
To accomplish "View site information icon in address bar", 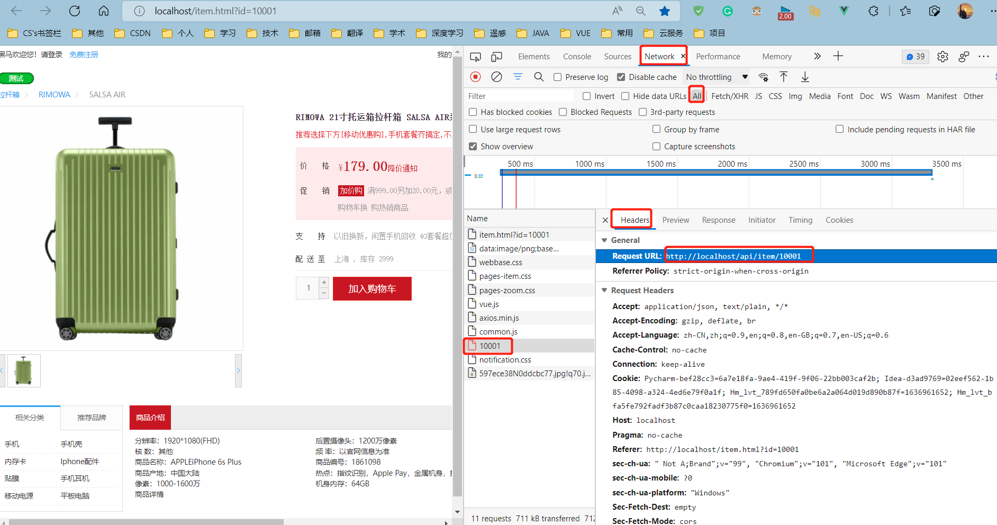I will tap(139, 11).
